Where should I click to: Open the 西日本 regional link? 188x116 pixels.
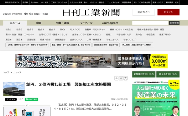(19, 40)
